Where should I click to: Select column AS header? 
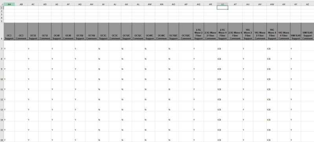(223, 4)
